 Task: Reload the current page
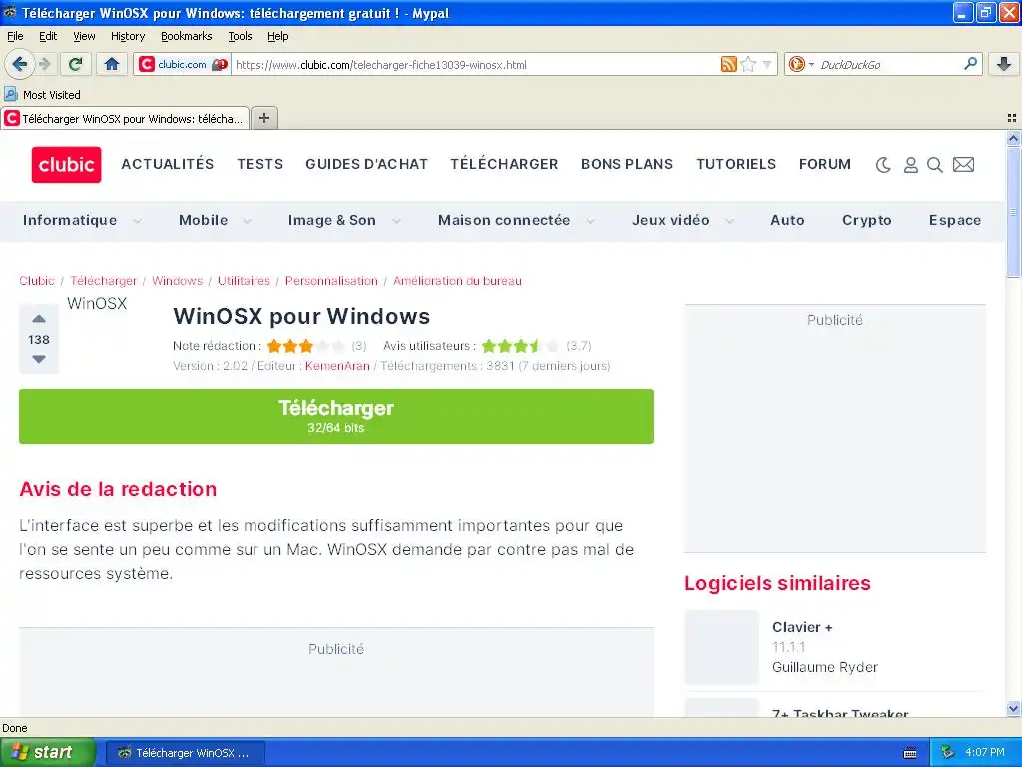(76, 64)
